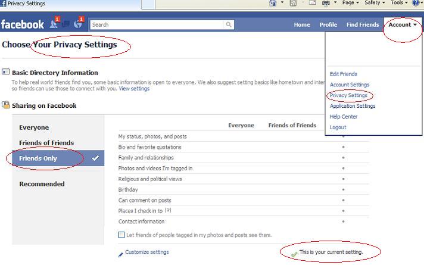Click the IE Home toolbar icon
The image size is (424, 265).
click(x=273, y=3)
